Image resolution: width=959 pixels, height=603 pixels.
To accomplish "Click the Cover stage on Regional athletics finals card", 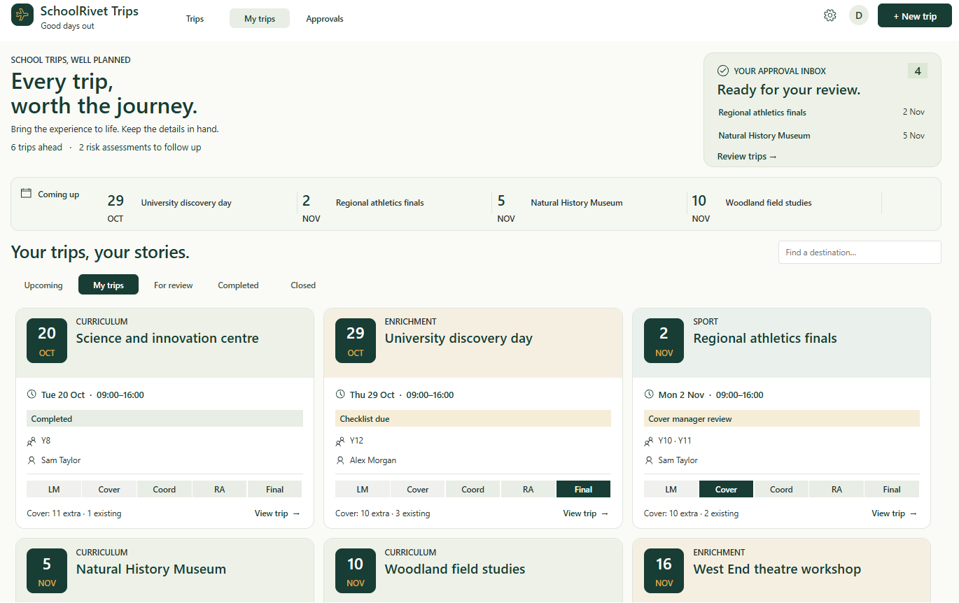I will pos(726,489).
